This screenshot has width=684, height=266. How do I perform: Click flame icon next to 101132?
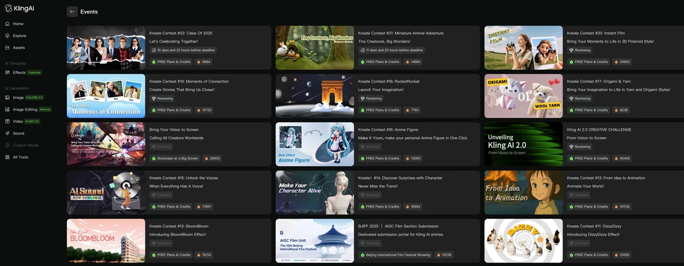tap(616, 207)
